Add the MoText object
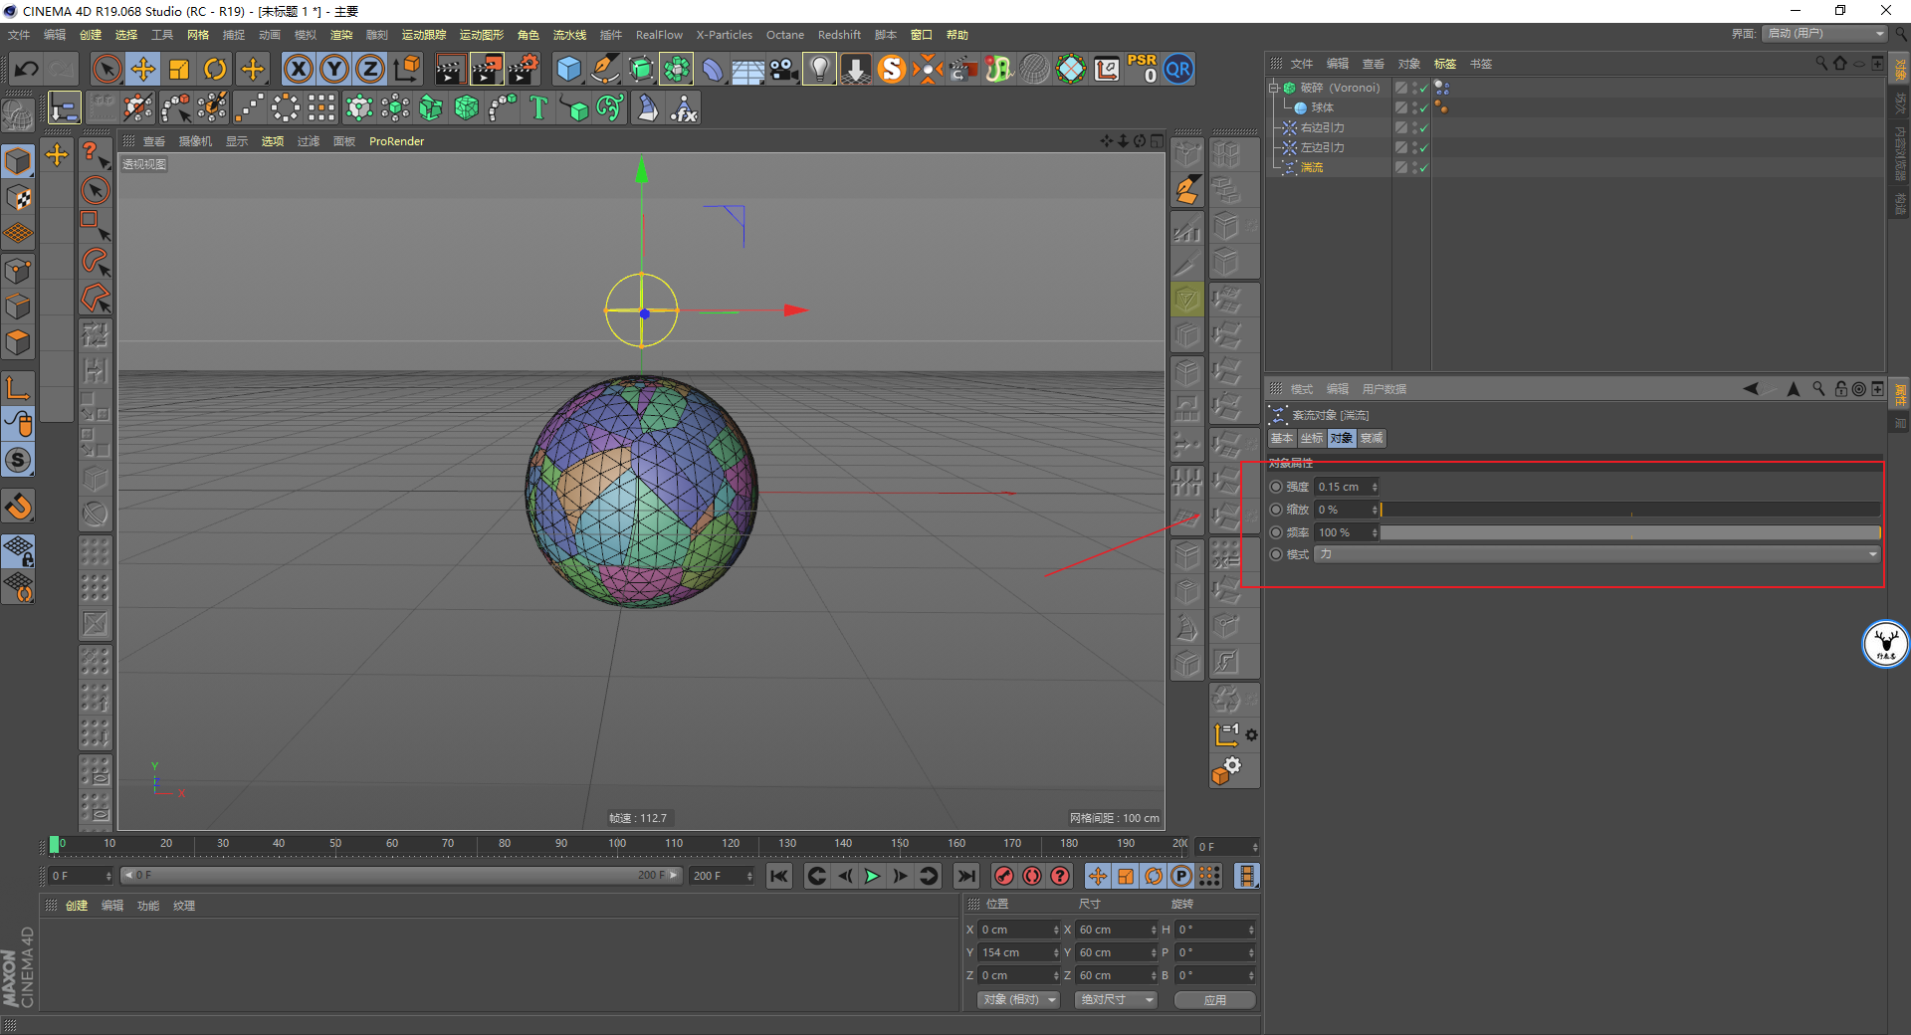This screenshot has height=1035, width=1911. 538,107
